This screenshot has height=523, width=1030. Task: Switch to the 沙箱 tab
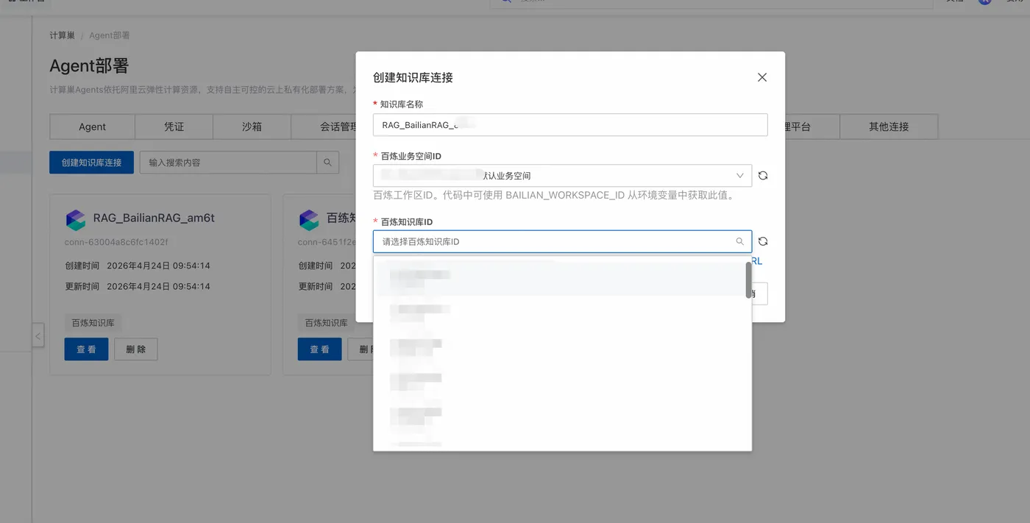coord(252,127)
